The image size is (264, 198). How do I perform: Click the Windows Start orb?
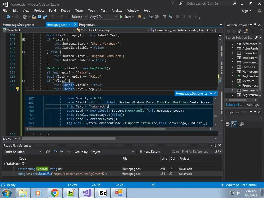coord(7,193)
